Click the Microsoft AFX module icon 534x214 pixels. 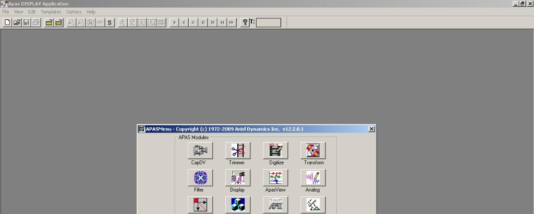(275, 205)
